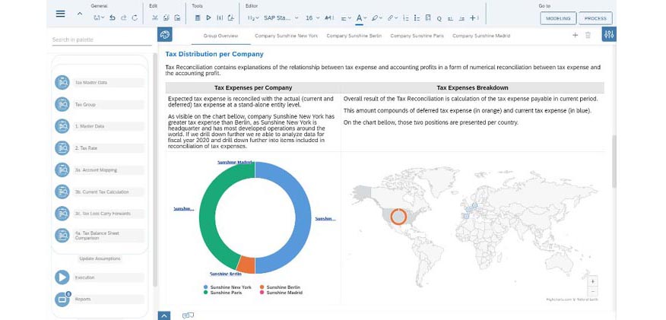Open the Tax Group step
The height and width of the screenshot is (320, 666).
100,104
